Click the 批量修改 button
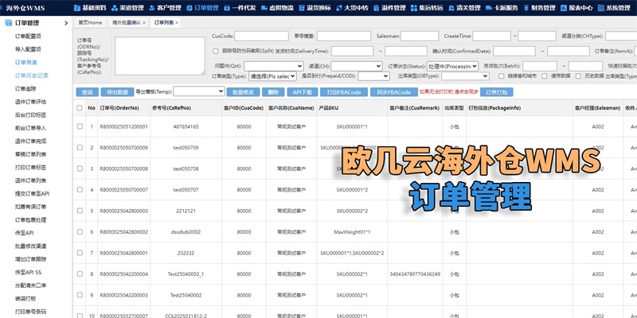Screen dimensions: 637x318 (244, 92)
